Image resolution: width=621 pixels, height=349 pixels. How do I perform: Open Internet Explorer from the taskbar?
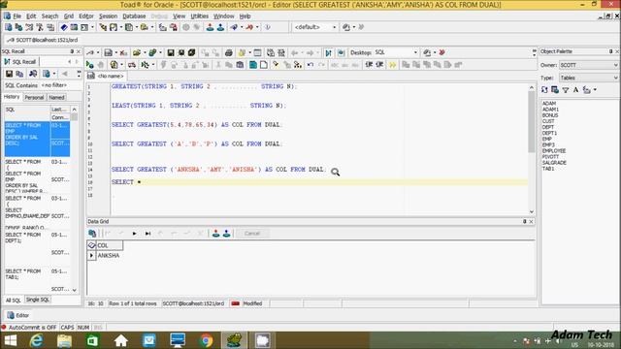pyautogui.click(x=37, y=340)
